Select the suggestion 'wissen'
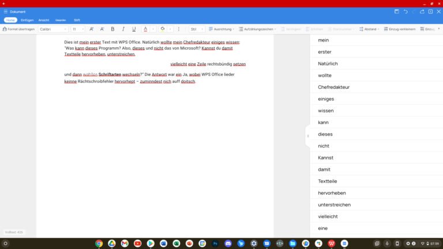 [x=376, y=111]
